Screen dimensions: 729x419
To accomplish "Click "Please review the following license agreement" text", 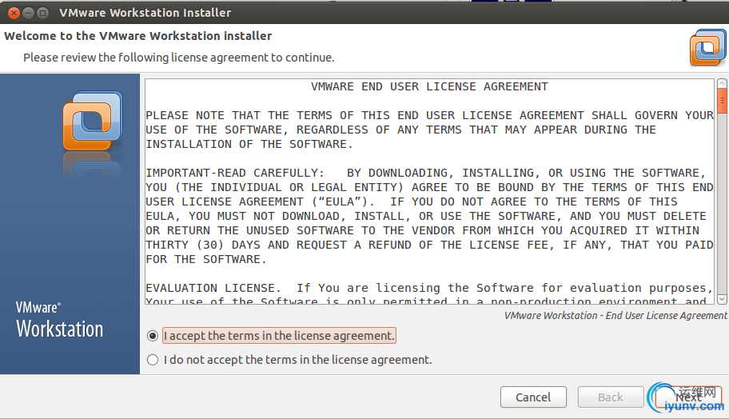I will coord(179,58).
